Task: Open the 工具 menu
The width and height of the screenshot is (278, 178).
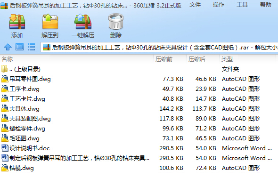Action: coord(242,5)
